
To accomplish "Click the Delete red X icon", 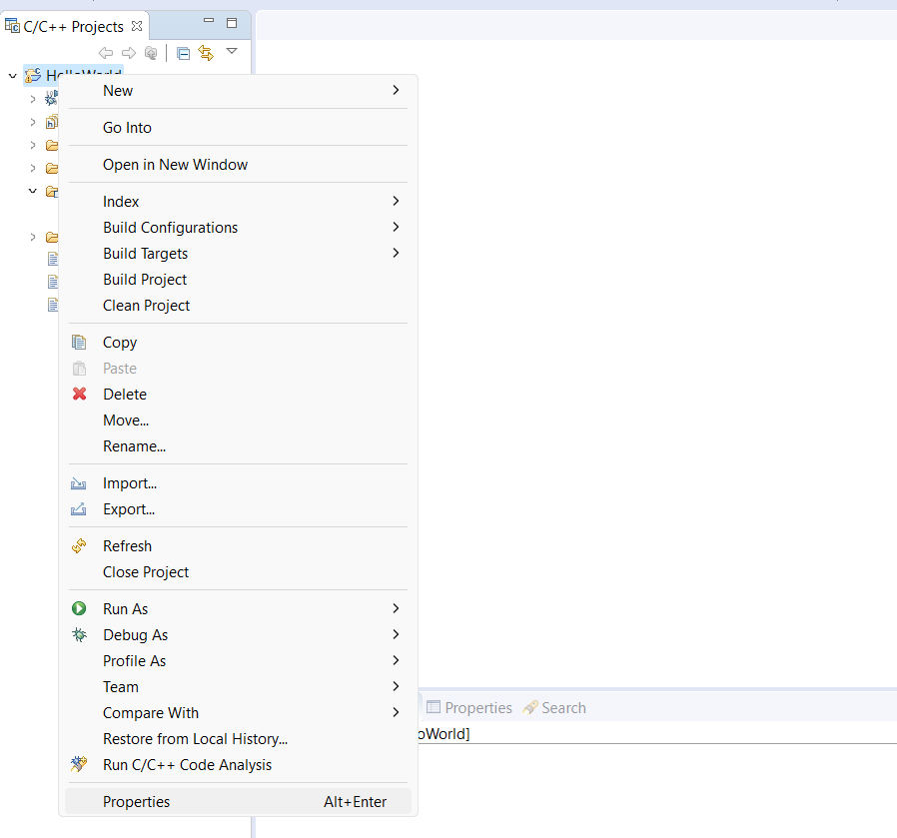I will click(x=80, y=395).
